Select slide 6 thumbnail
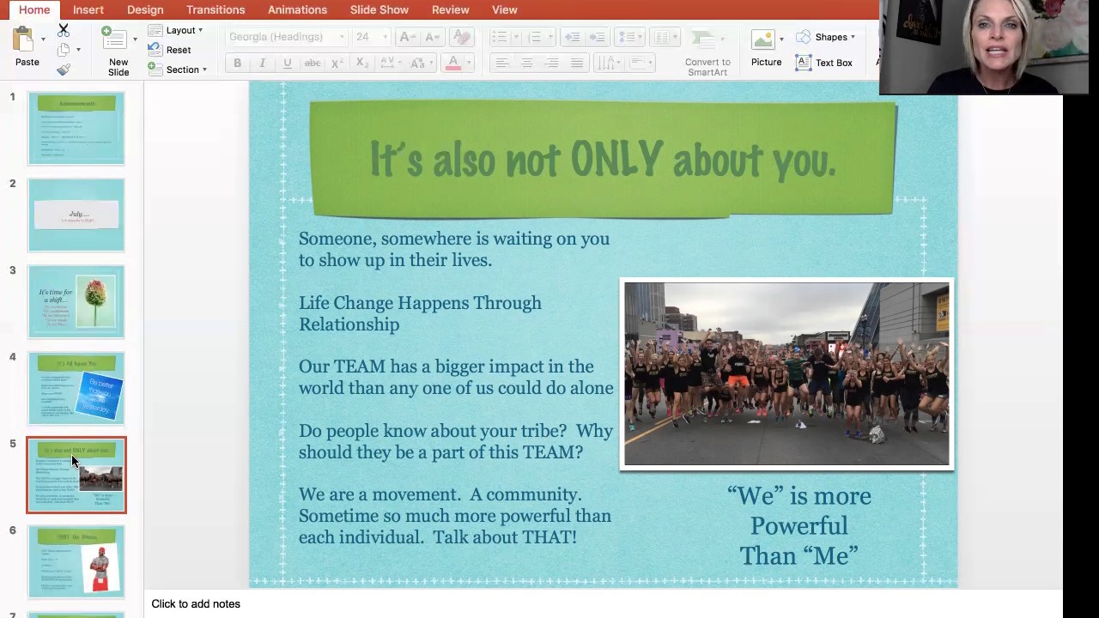The height and width of the screenshot is (618, 1099). pyautogui.click(x=76, y=561)
